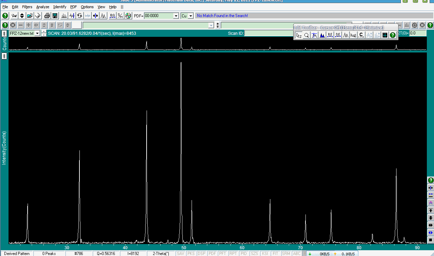Screen dimensions: 434x256
Task: Click the open folder icon to load pattern
Action: (x=30, y=16)
